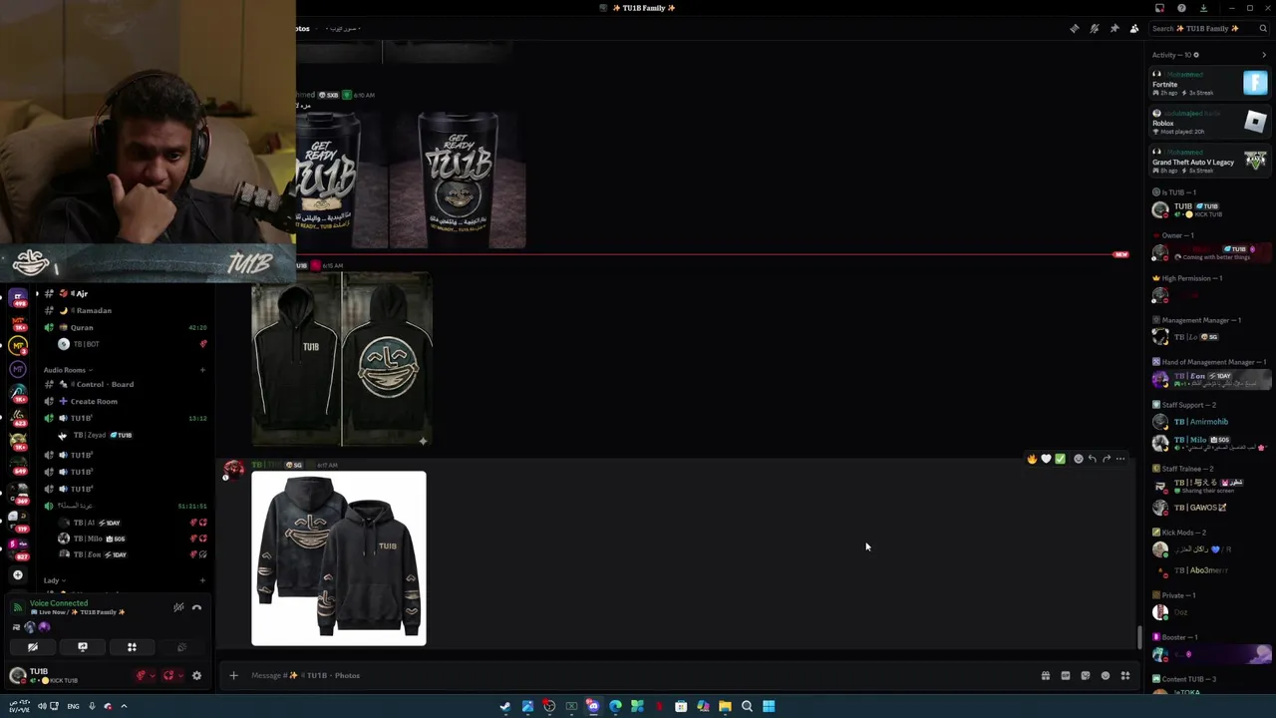Click the message box for TU1B Photos
This screenshot has height=718, width=1276.
638,675
